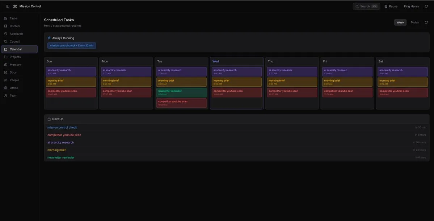Click competitor youtube scan in Next Up
The height and width of the screenshot is (221, 434).
[64, 135]
